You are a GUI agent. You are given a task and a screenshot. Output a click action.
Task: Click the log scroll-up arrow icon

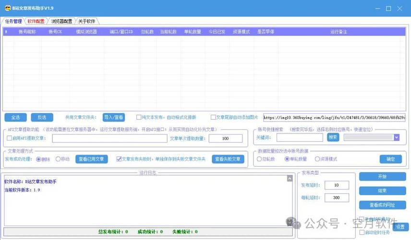[x=290, y=179]
